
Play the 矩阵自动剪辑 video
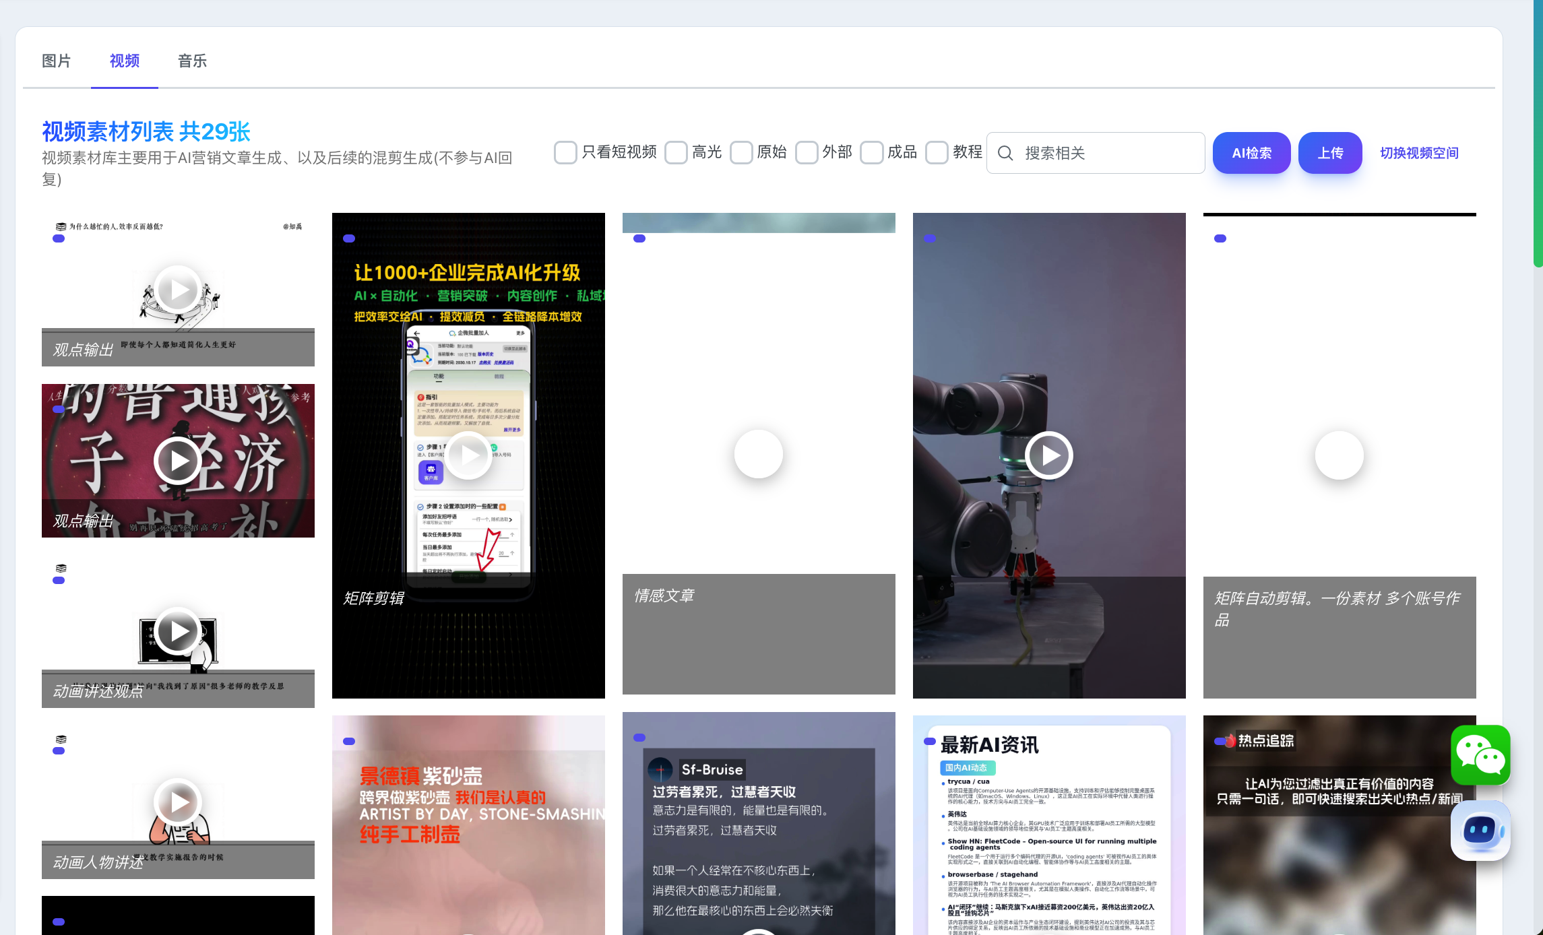pyautogui.click(x=1339, y=455)
